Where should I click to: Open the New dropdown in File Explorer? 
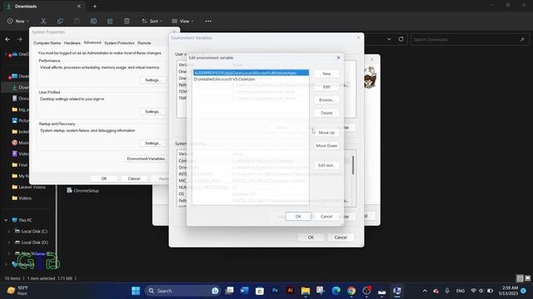(18, 21)
